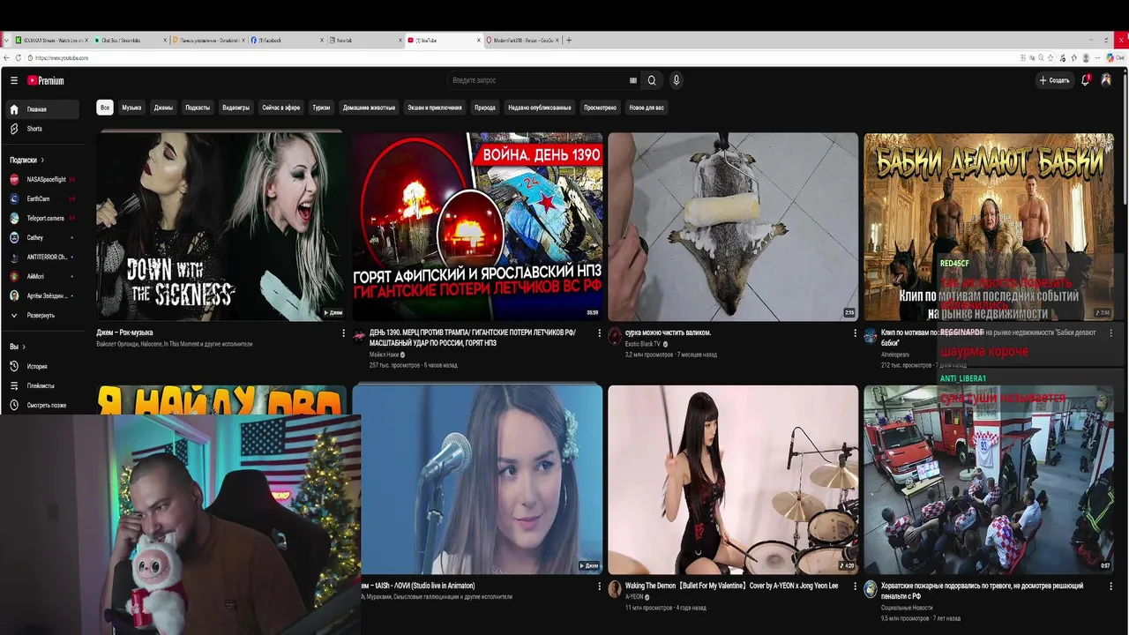This screenshot has width=1129, height=635.
Task: Select the Все filter chip
Action: [105, 108]
